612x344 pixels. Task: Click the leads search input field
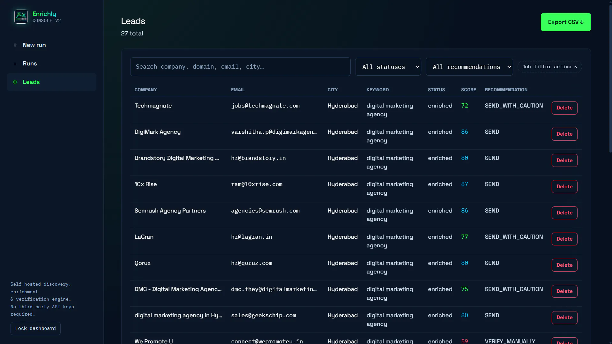(x=240, y=67)
